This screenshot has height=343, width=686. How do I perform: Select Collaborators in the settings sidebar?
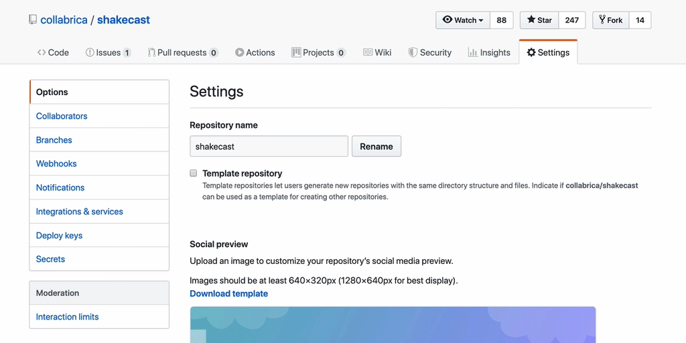62,116
